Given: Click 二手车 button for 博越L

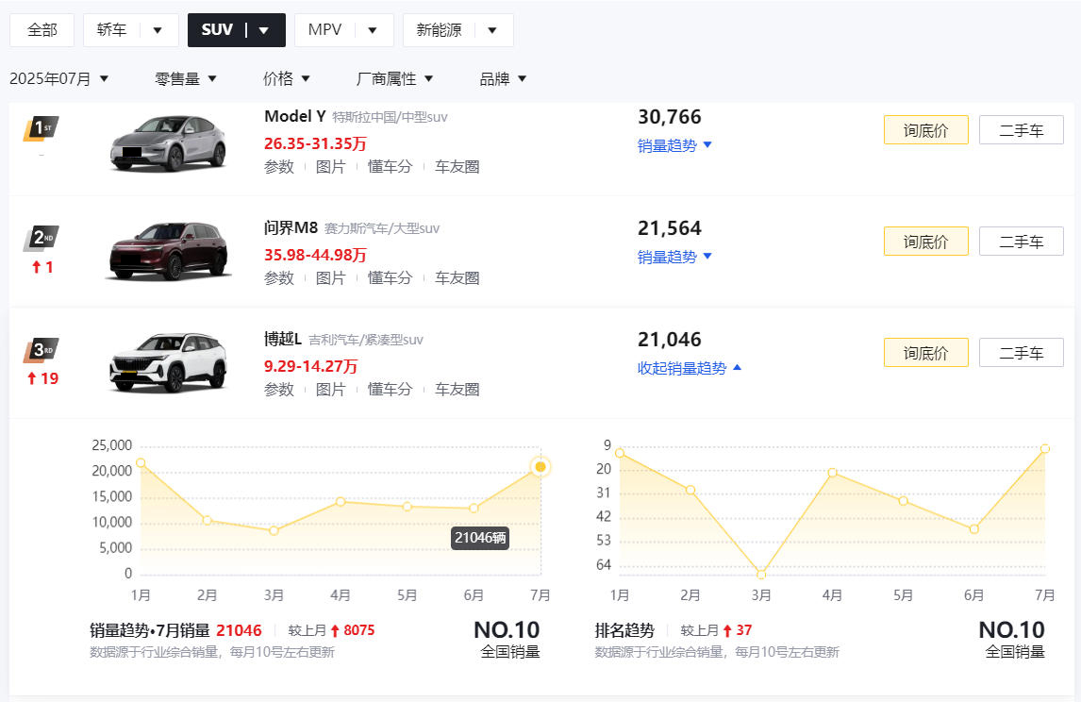Looking at the screenshot, I should coord(1022,353).
